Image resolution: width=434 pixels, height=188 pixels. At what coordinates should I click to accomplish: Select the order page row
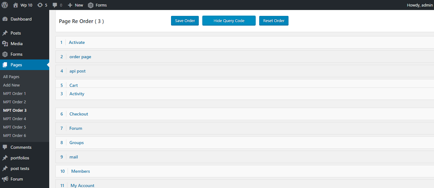point(245,57)
